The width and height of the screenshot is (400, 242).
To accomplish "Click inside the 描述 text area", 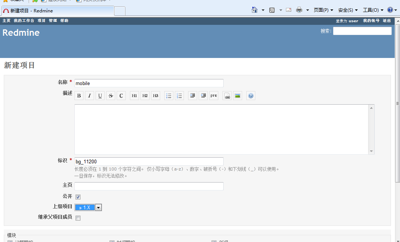I will [x=221, y=129].
